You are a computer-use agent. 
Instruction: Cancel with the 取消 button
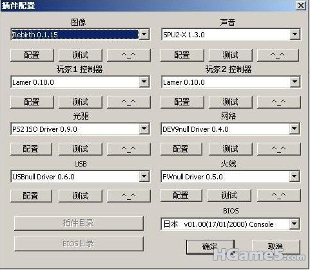[276, 247]
